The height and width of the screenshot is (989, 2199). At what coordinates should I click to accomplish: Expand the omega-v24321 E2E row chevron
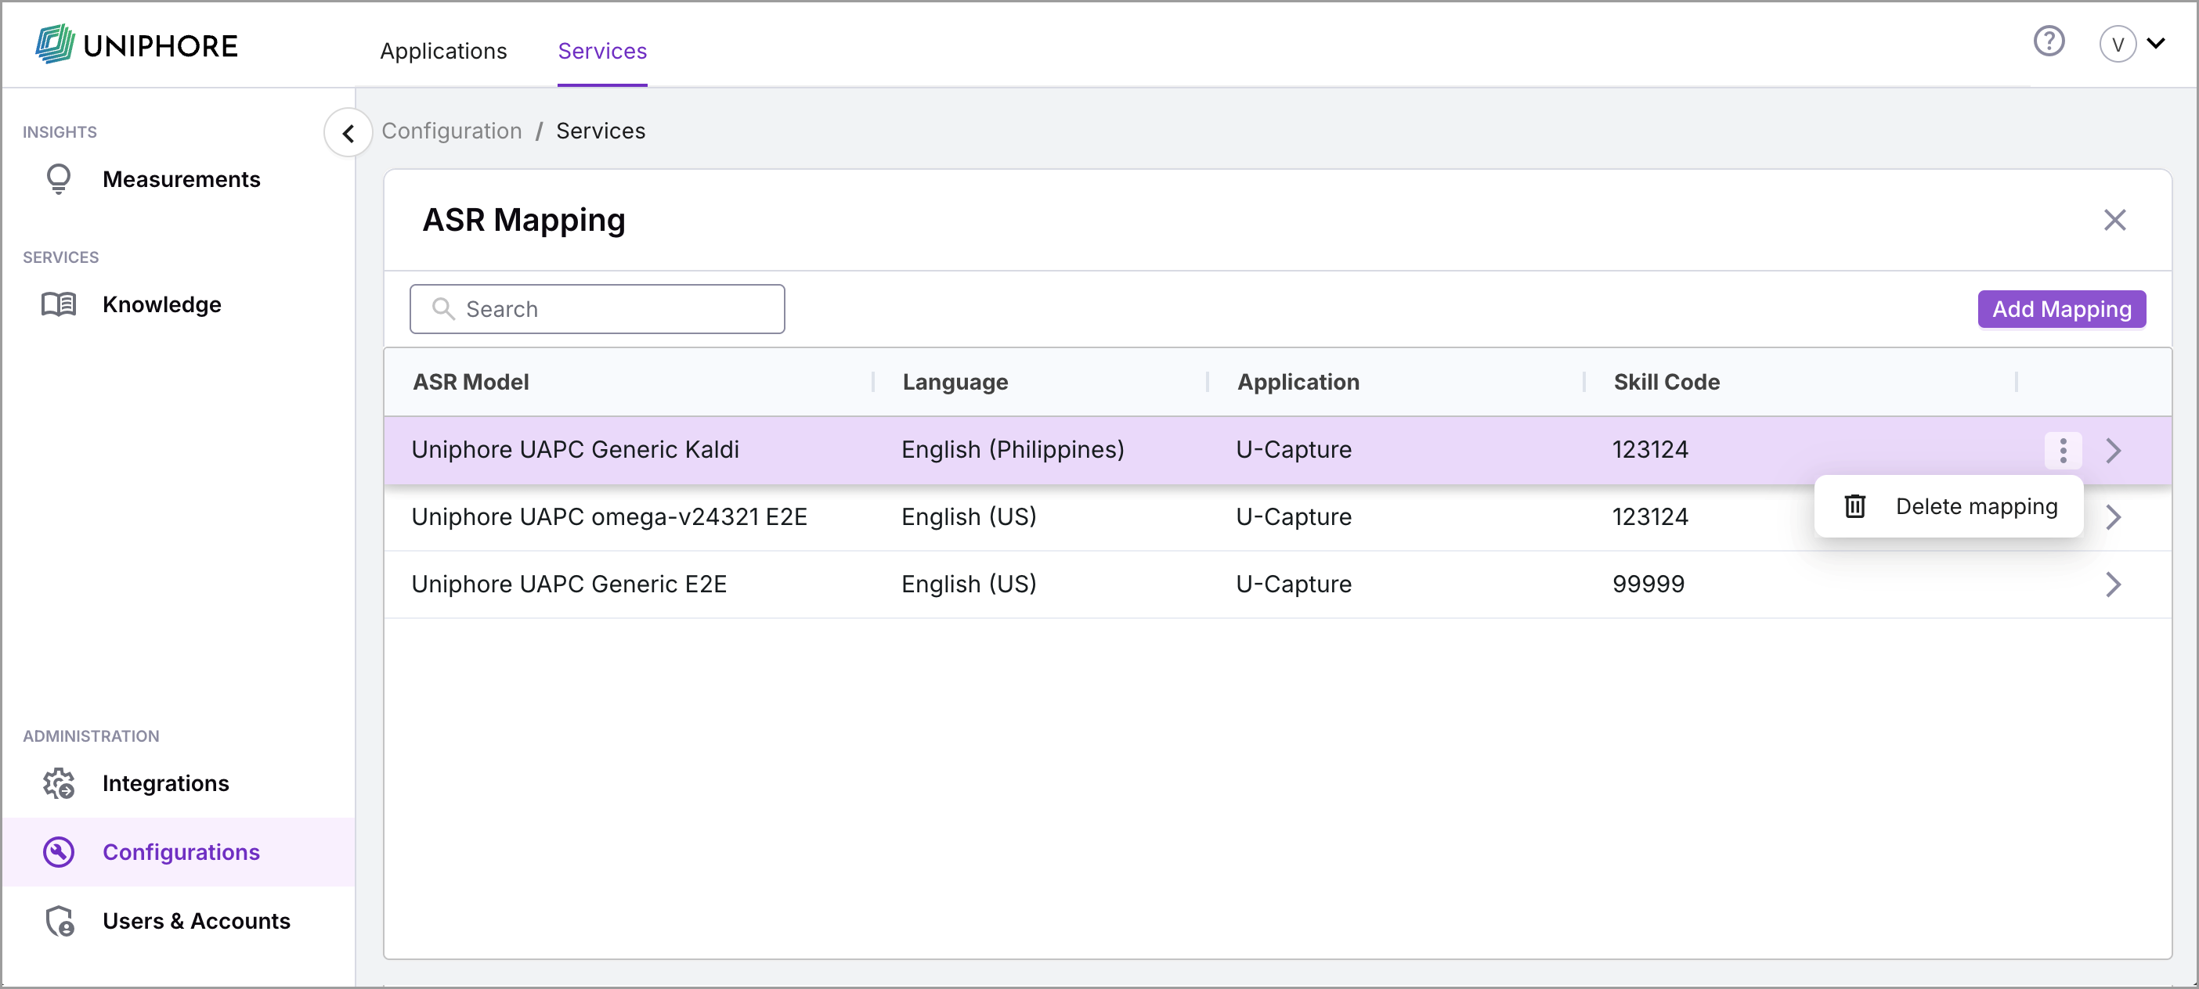point(2113,516)
